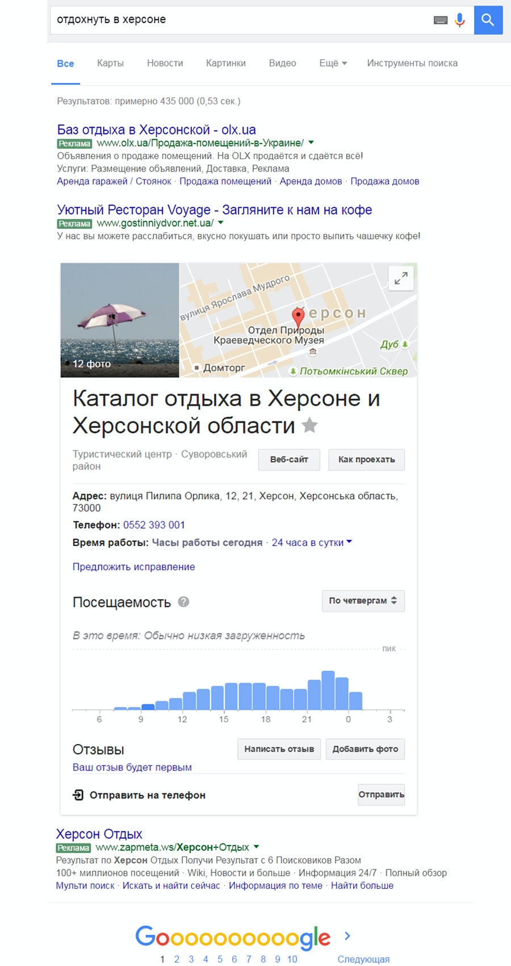Open the Ещё dropdown menu
This screenshot has width=511, height=966.
(x=333, y=63)
